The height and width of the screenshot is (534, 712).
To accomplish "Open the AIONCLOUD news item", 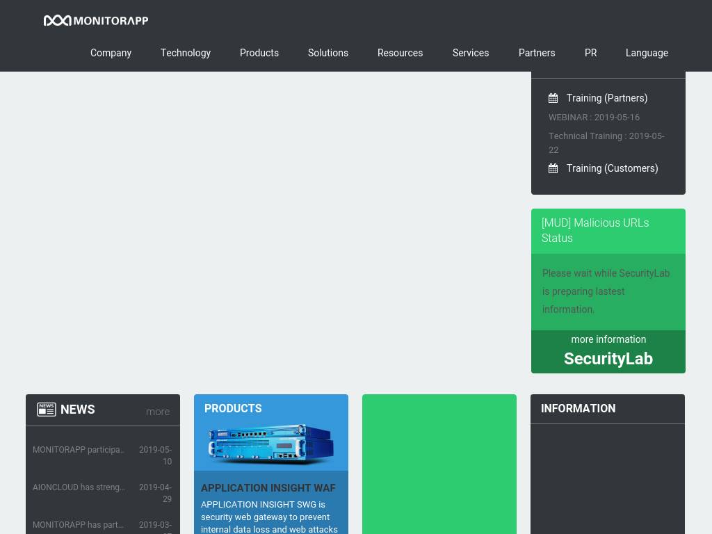I will click(x=79, y=487).
